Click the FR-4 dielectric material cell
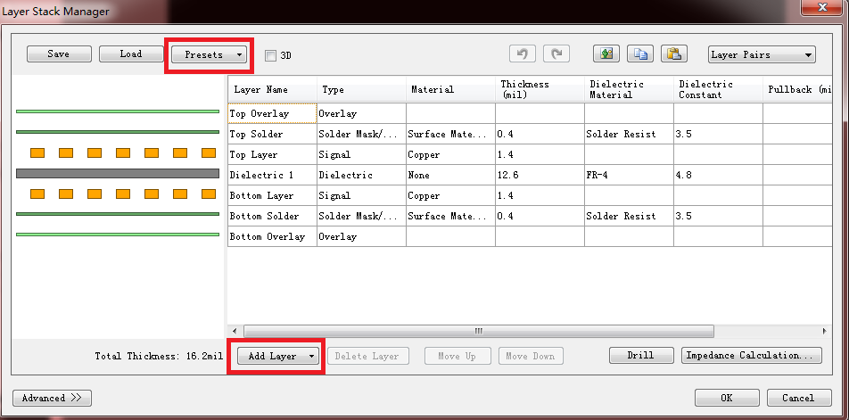The width and height of the screenshot is (849, 420). click(x=630, y=176)
